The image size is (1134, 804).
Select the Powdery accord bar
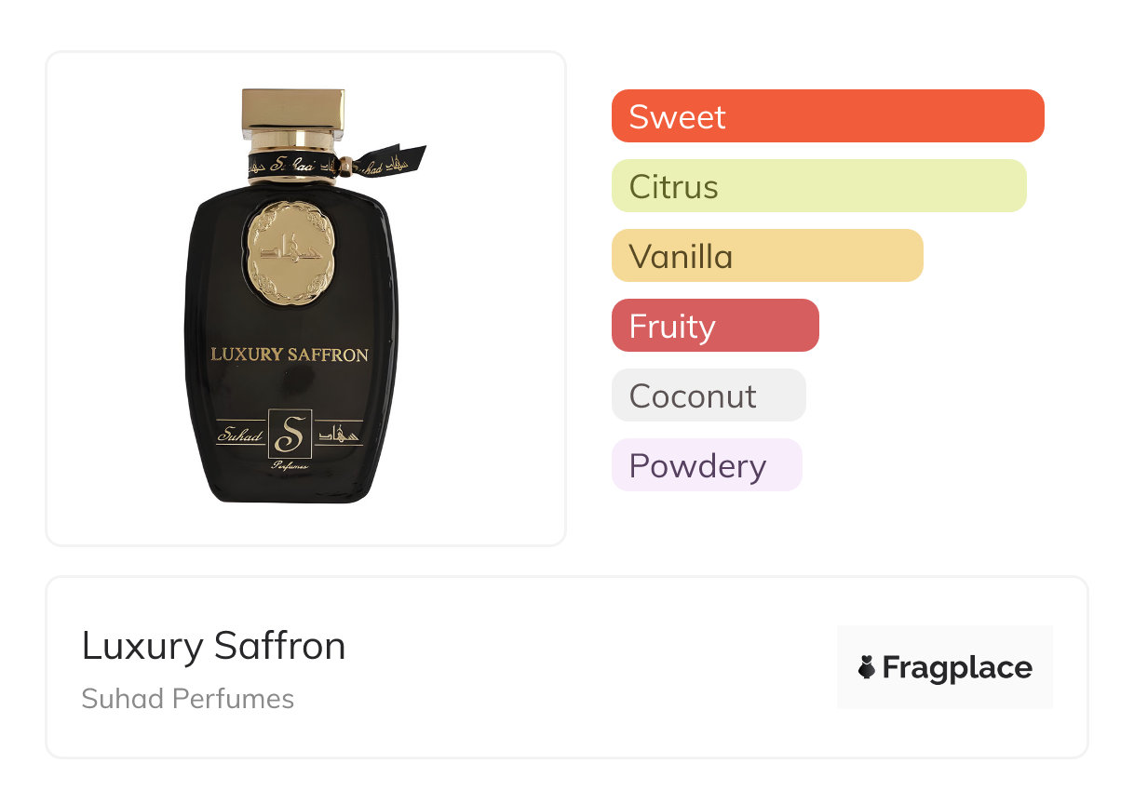coord(706,465)
